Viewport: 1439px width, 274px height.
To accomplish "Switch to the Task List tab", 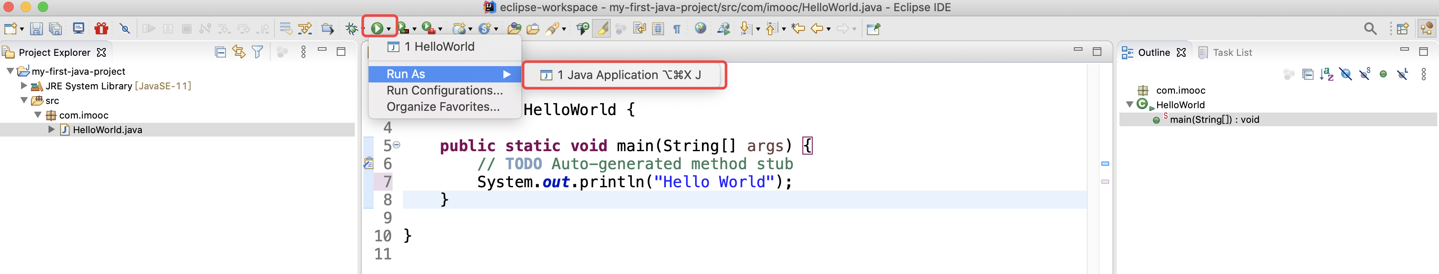I will 1226,52.
